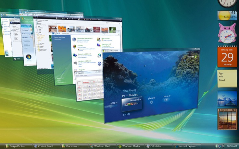
Task: Click the Check for updates link
Action: (x=82, y=47)
